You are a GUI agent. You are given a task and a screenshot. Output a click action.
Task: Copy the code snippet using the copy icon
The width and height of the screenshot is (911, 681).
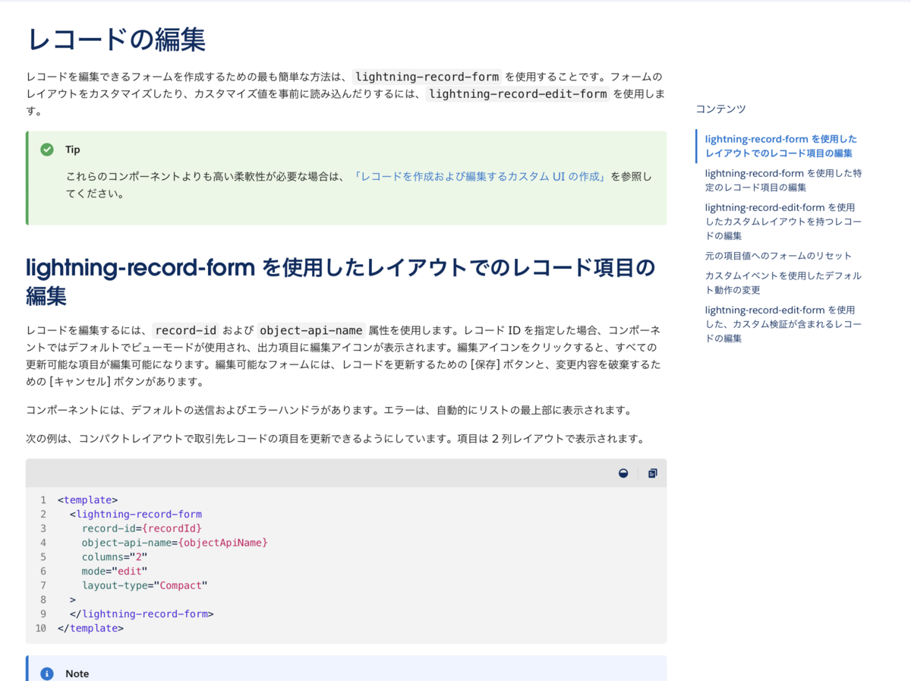[x=651, y=473]
